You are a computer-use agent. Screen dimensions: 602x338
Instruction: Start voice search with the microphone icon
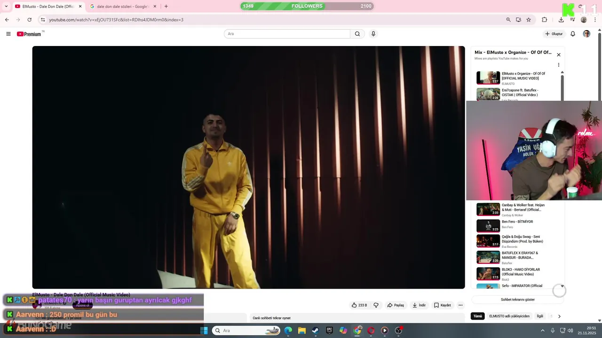click(373, 34)
